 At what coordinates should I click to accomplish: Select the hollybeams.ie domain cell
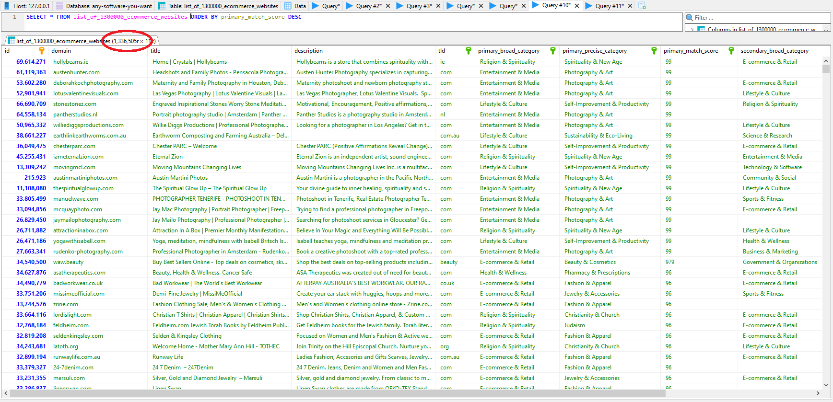(98, 62)
